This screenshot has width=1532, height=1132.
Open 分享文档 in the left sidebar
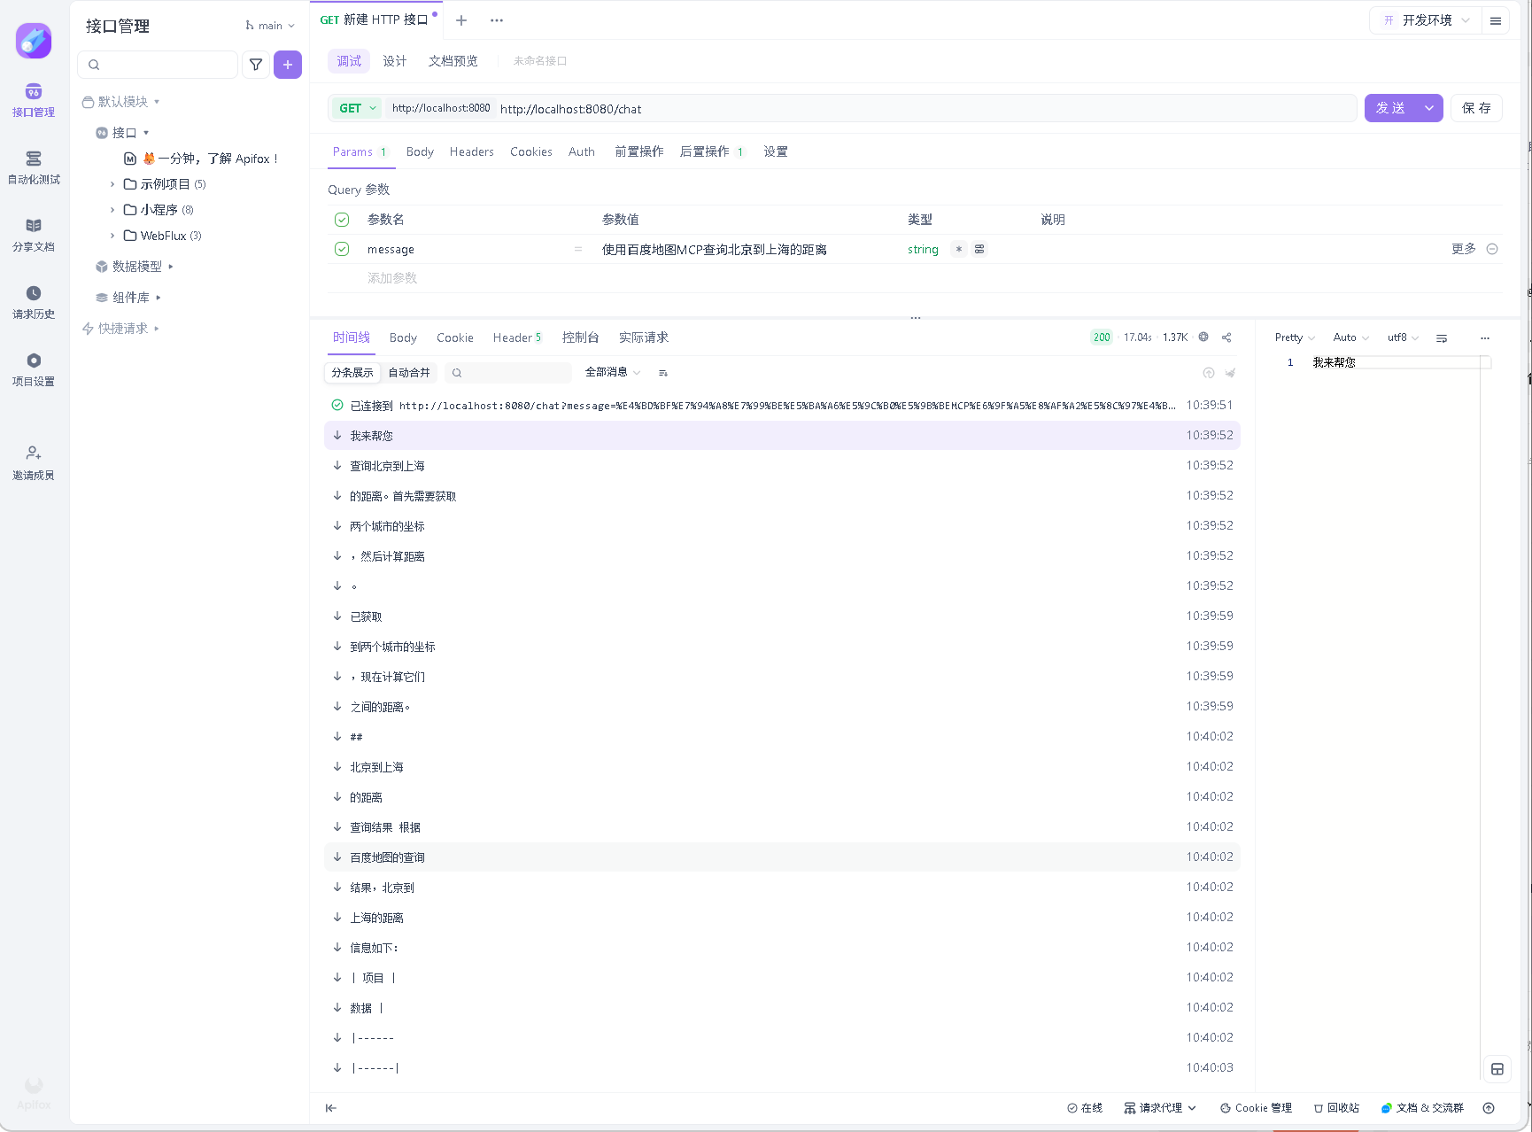34,236
